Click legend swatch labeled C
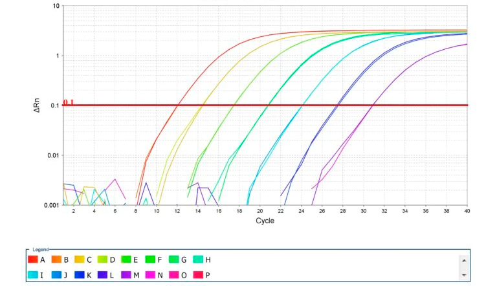497x286 pixels. tap(79, 259)
